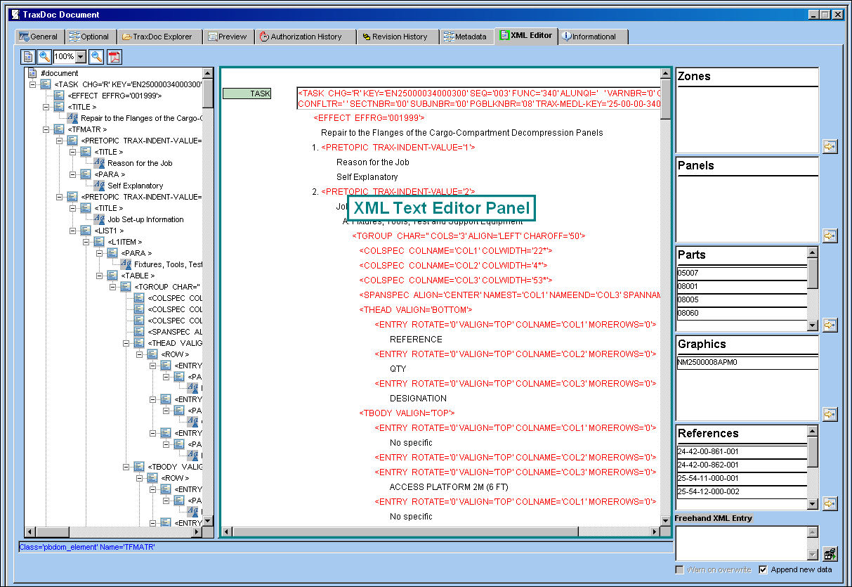
Task: Click text icon beside 'Self Explanatory'
Action: pyautogui.click(x=99, y=186)
